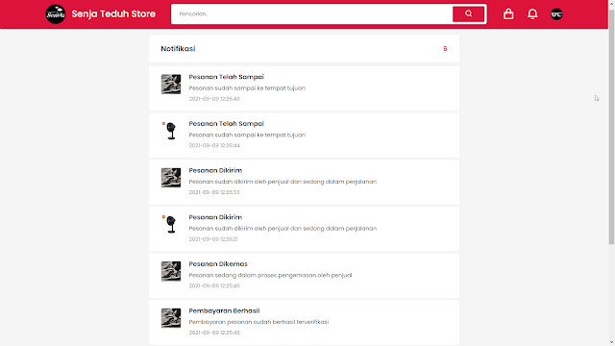Click "Pesanan sudah dikirim oleh penjual" description, shoe row
Screen dimensions: 615x346
(x=283, y=182)
